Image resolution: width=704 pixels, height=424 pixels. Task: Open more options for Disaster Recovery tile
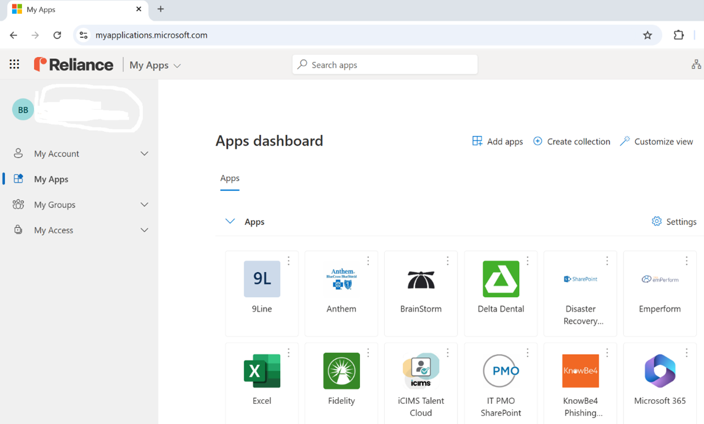tap(607, 261)
